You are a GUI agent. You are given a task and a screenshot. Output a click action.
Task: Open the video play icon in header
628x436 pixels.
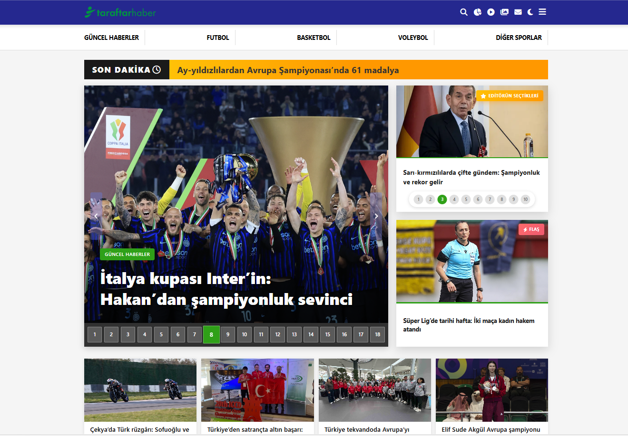[491, 12]
